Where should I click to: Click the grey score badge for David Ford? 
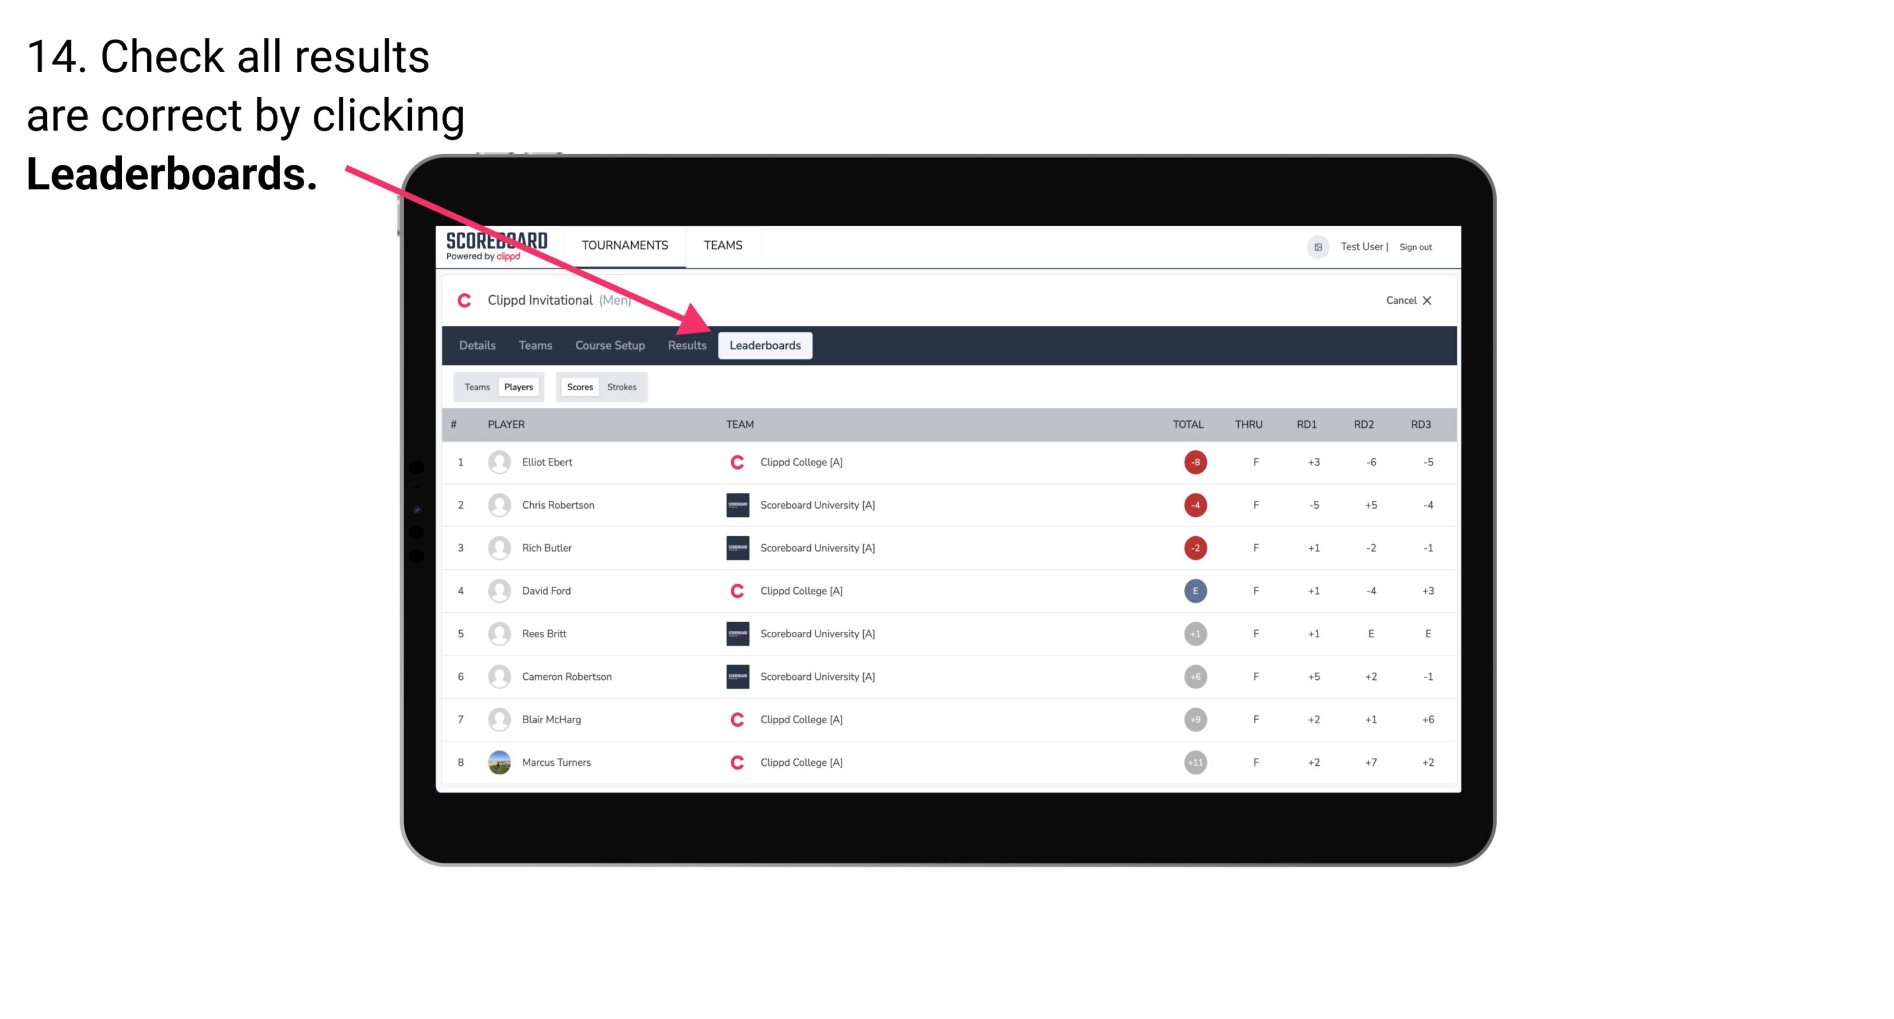1196,590
